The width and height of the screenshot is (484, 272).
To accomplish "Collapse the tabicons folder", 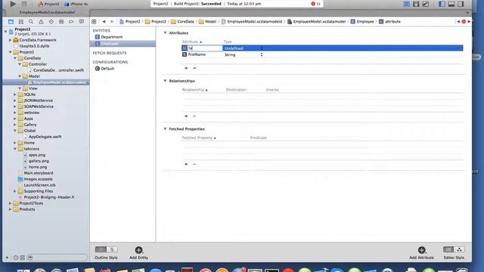I will pos(15,149).
